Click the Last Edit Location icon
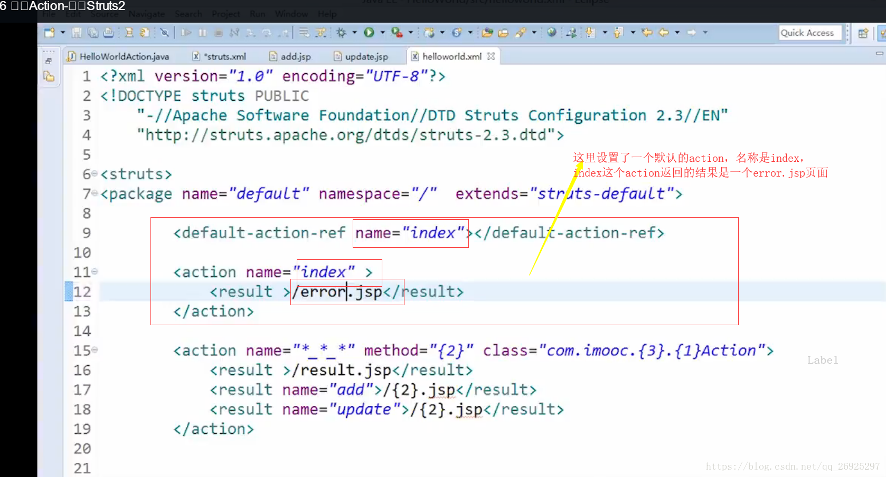Image resolution: width=886 pixels, height=477 pixels. (647, 33)
